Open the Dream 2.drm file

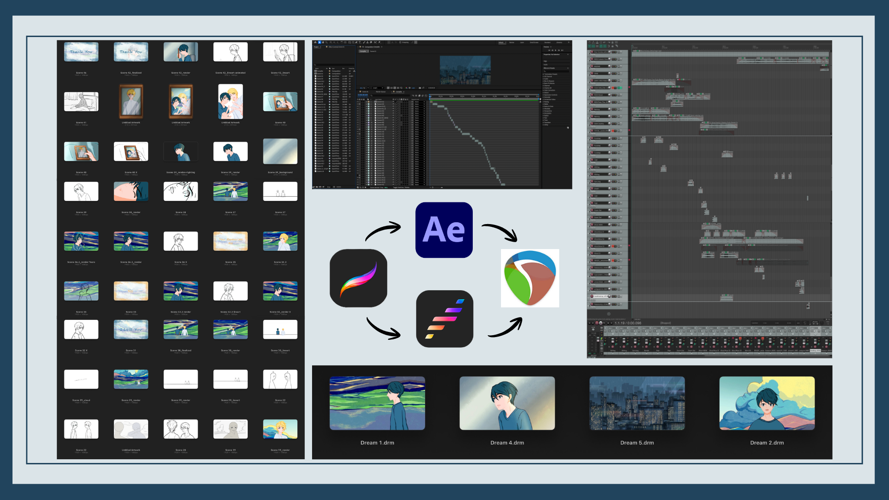tap(767, 403)
